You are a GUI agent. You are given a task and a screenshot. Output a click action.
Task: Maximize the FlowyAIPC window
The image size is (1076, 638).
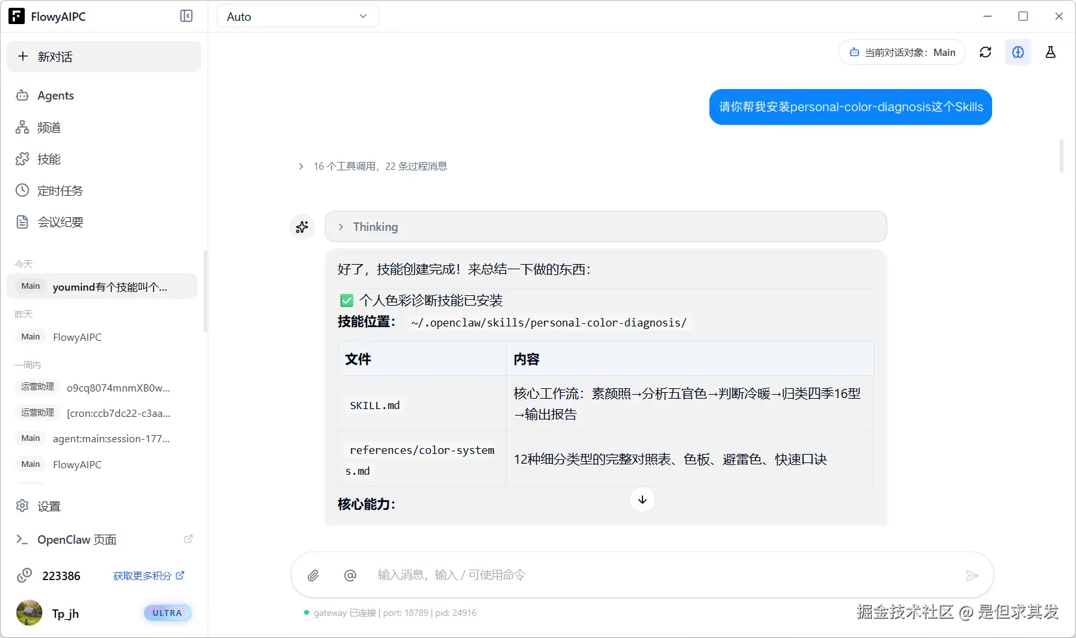[x=1023, y=16]
